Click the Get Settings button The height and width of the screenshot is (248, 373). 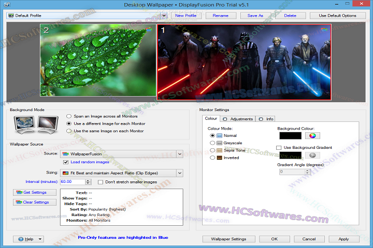[35, 192]
